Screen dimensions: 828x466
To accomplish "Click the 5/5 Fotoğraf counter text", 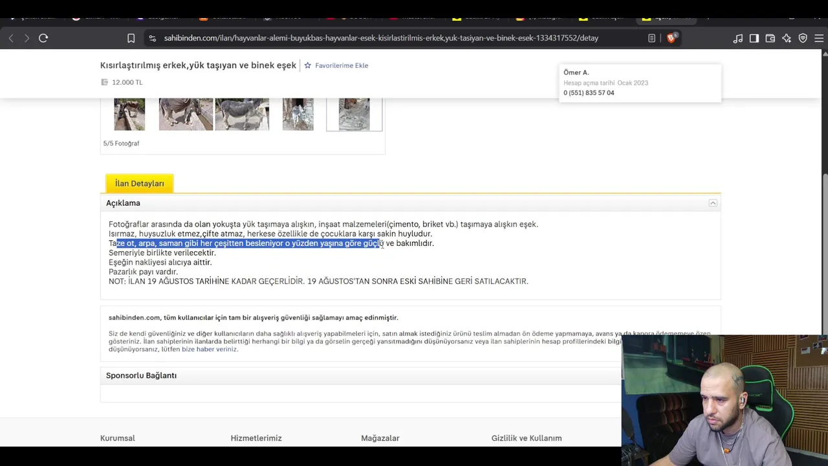I will tap(121, 144).
